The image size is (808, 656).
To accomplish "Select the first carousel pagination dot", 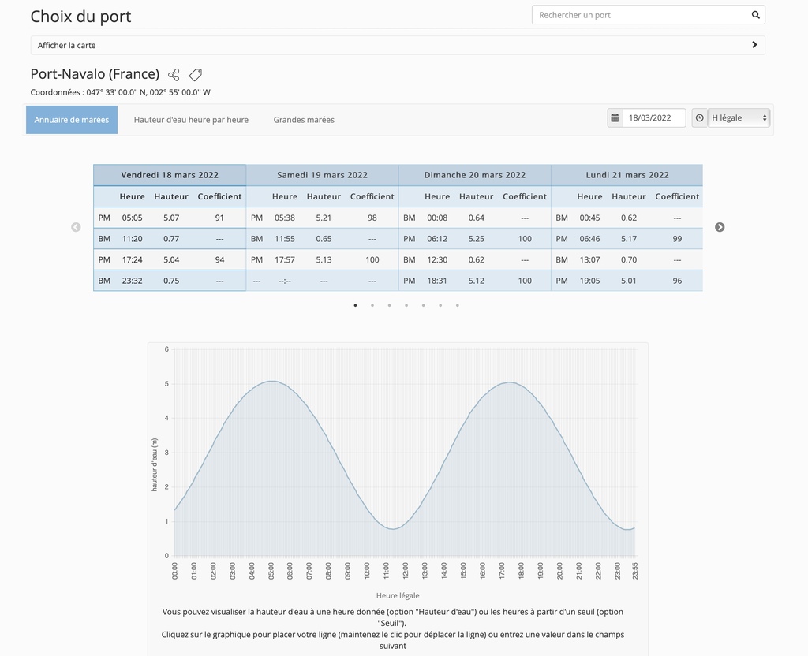I will (x=356, y=305).
